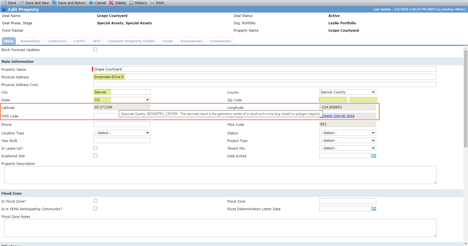
Task: Click the Property Description textarea
Action: [220, 175]
